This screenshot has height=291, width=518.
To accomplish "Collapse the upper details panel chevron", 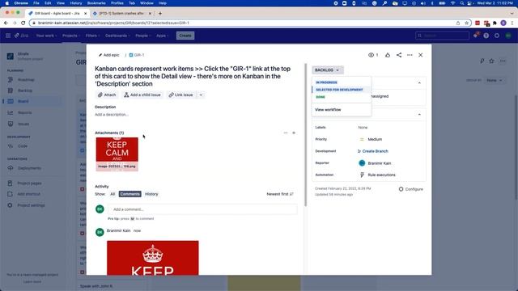I will pyautogui.click(x=419, y=82).
